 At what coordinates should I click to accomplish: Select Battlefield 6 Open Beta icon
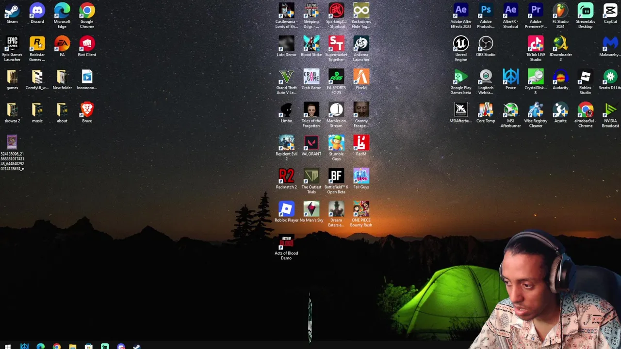tap(336, 176)
